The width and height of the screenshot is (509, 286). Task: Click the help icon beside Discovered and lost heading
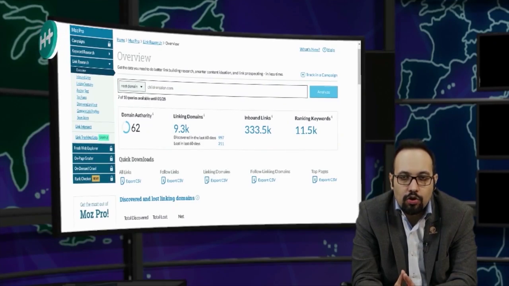pos(198,197)
